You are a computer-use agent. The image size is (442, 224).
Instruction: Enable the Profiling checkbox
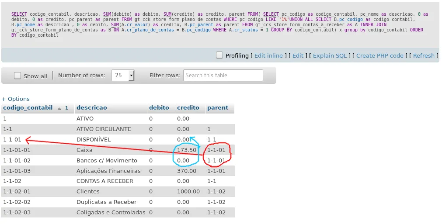tap(219, 55)
